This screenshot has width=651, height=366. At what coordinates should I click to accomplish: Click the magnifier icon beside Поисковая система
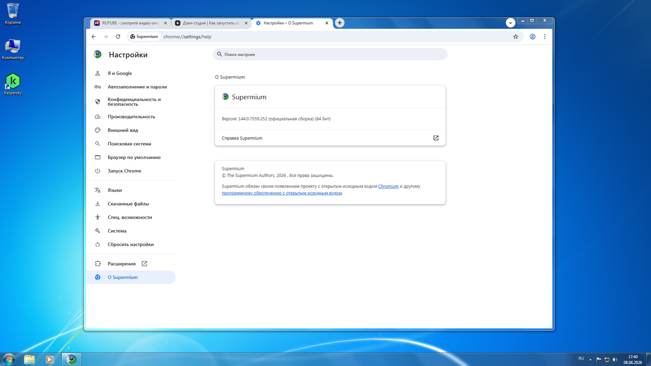(x=98, y=144)
